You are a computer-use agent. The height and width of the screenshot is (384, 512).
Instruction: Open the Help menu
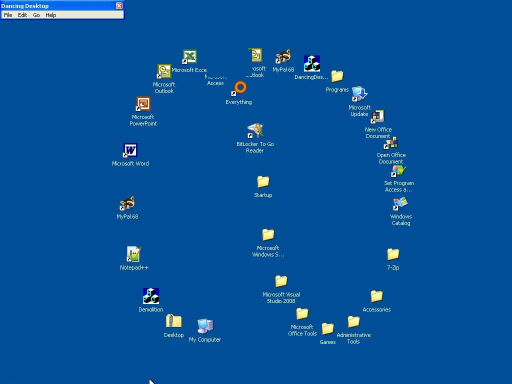pos(50,15)
